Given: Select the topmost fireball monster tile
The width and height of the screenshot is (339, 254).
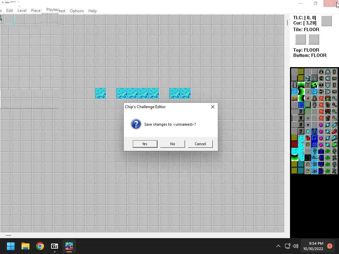Looking at the screenshot, I should click(321, 98).
